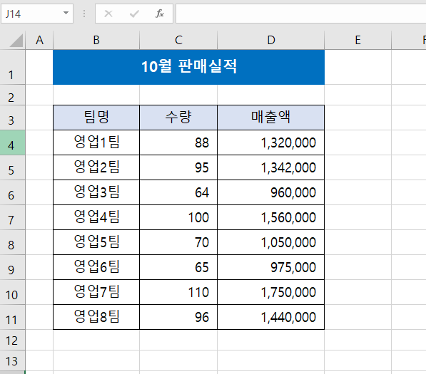Screen dimensions: 426x374
Task: Select sales cell 960,000
Action: [x=271, y=192]
